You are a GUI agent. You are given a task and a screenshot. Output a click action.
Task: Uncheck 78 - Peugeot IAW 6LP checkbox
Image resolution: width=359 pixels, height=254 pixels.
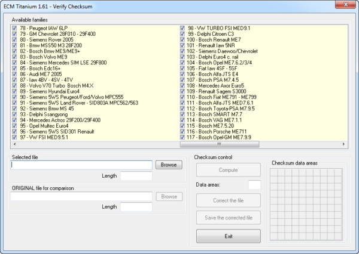(x=14, y=28)
